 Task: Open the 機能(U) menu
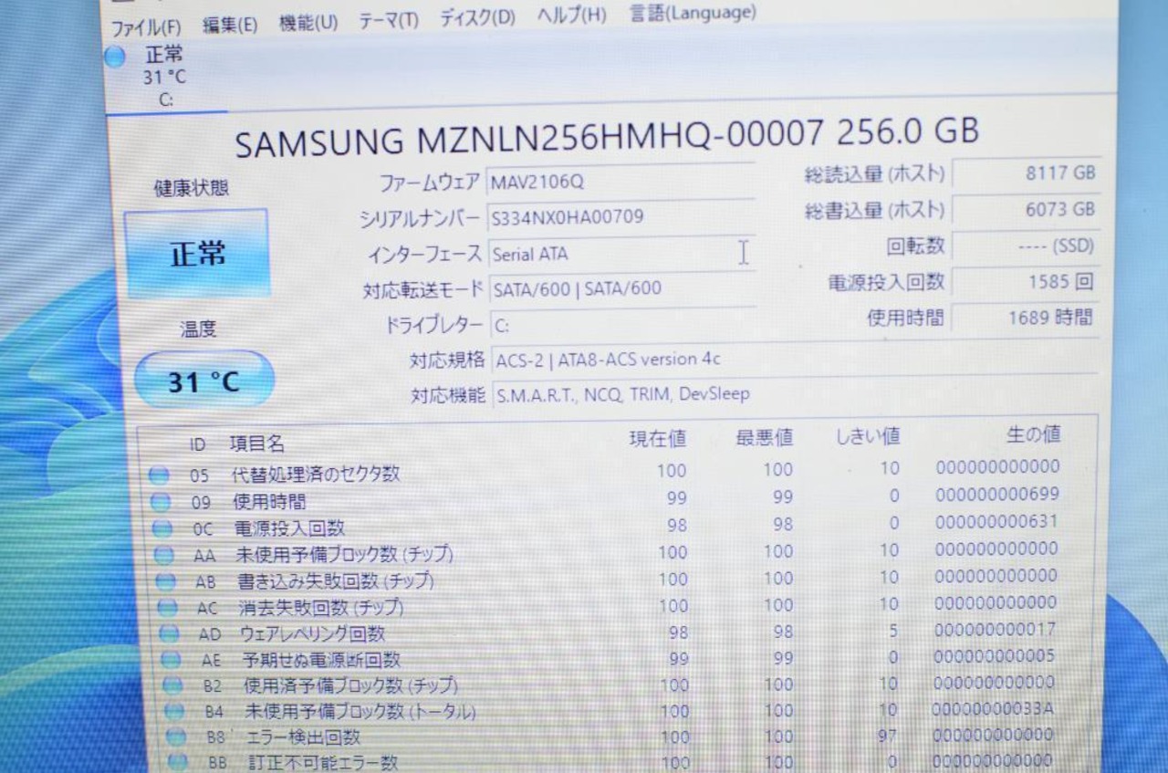[x=308, y=23]
